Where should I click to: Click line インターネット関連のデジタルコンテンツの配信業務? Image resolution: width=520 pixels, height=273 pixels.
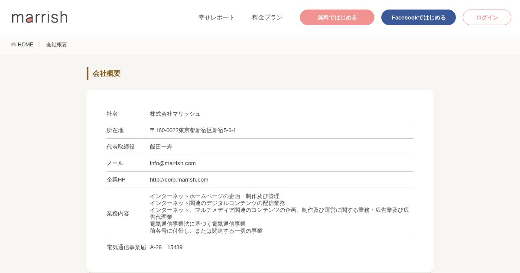(x=218, y=203)
